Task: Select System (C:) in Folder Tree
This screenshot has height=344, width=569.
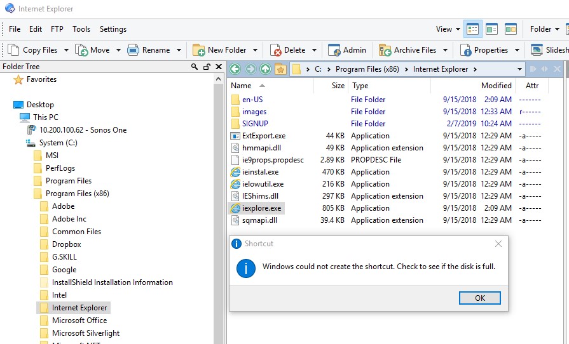Action: pyautogui.click(x=58, y=143)
